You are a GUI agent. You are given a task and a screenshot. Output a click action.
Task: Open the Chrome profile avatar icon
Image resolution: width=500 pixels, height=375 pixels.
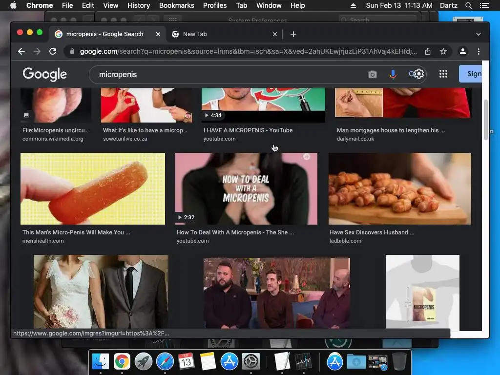click(463, 51)
